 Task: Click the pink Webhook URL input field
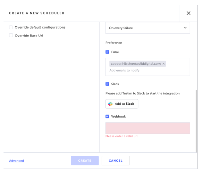[147, 128]
